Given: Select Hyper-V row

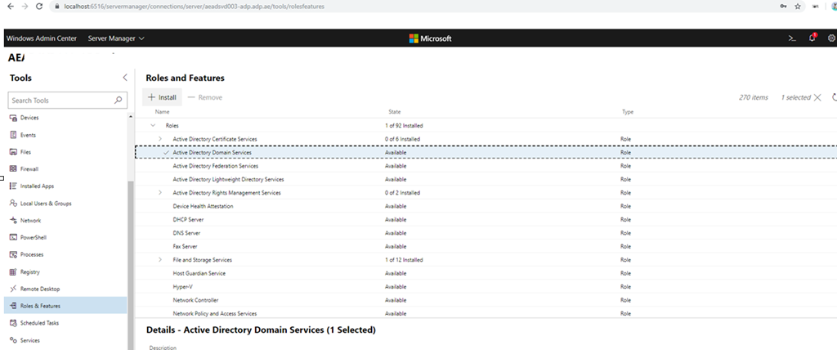Looking at the screenshot, I should coord(486,286).
